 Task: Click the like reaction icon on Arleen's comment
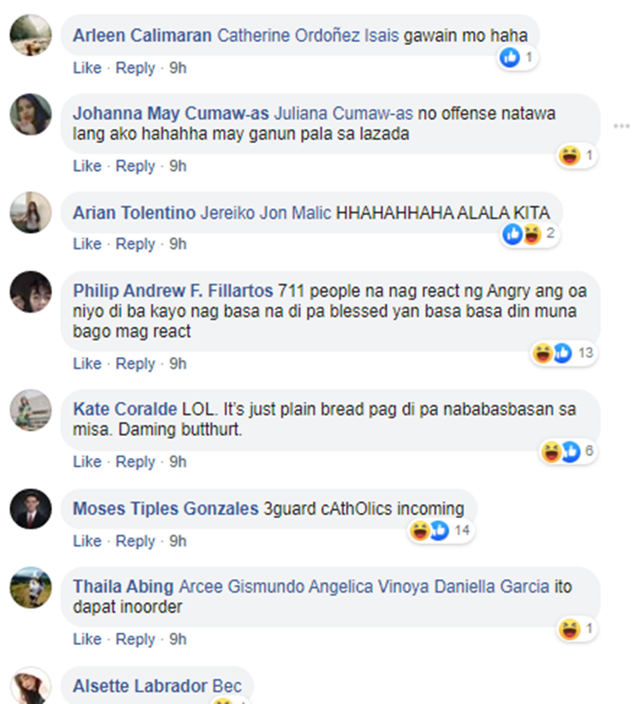[x=509, y=57]
